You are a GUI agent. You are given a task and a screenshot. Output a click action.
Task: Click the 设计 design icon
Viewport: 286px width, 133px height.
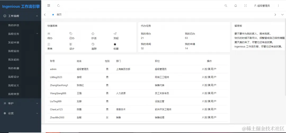pos(71,44)
